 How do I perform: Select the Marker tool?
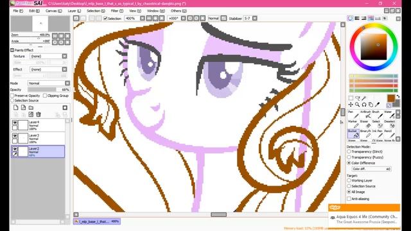tap(353, 124)
